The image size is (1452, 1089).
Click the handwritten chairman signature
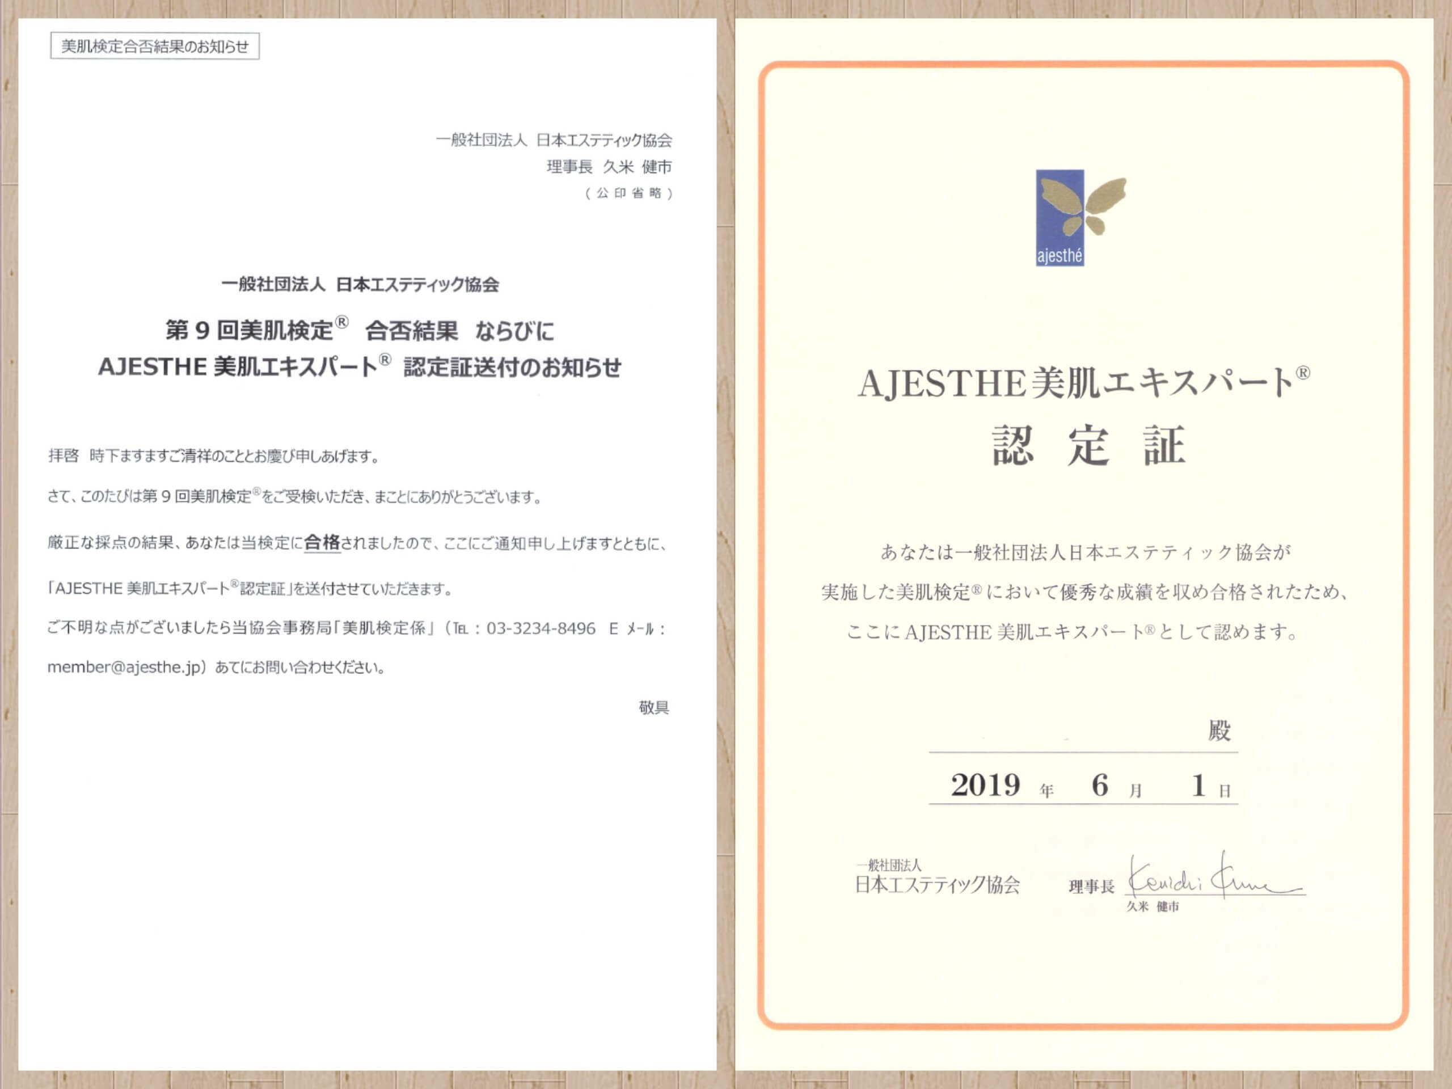click(x=1215, y=875)
